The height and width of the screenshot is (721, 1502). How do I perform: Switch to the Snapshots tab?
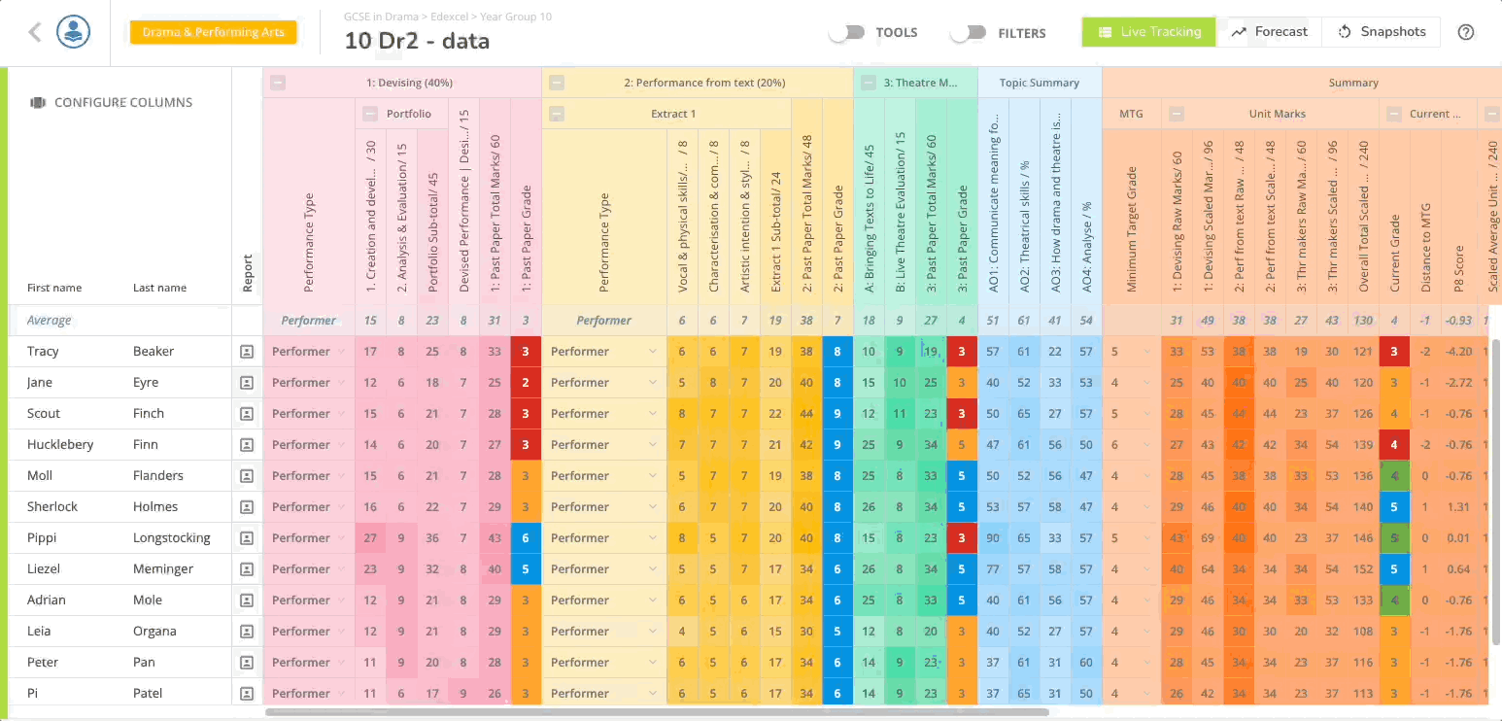(1383, 32)
